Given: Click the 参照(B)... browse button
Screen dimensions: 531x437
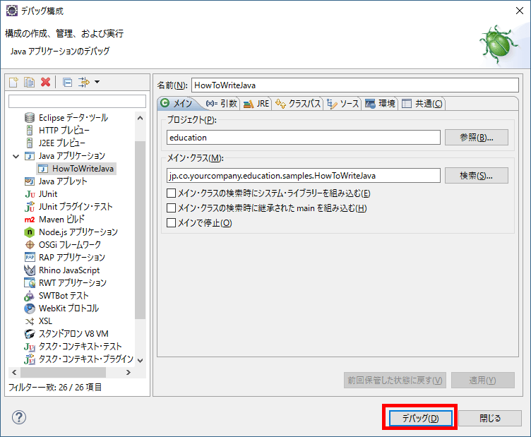Looking at the screenshot, I should click(x=477, y=138).
